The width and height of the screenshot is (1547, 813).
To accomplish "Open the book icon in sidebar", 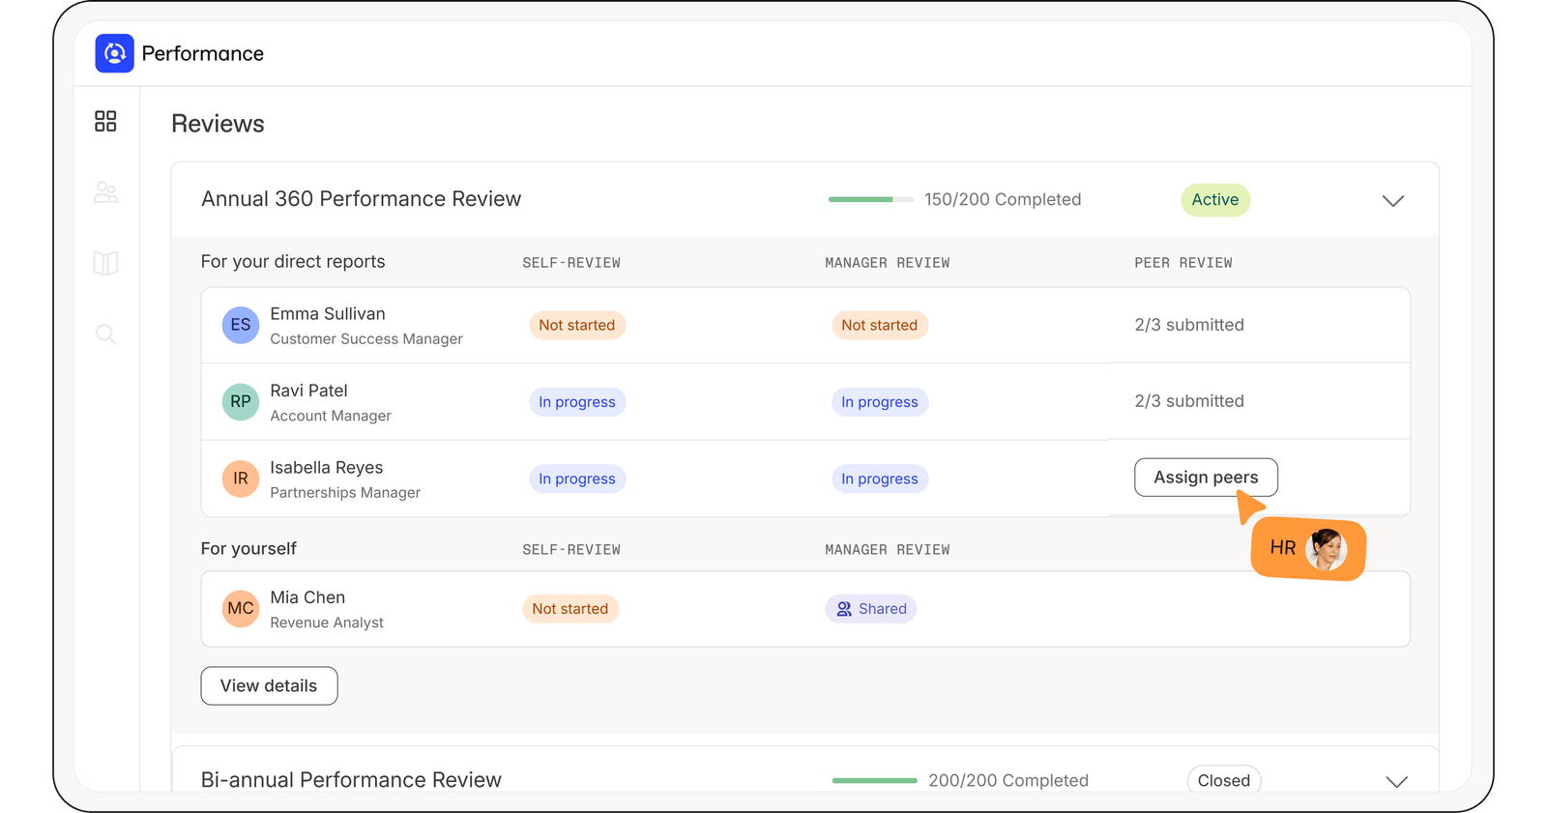I will 105,263.
